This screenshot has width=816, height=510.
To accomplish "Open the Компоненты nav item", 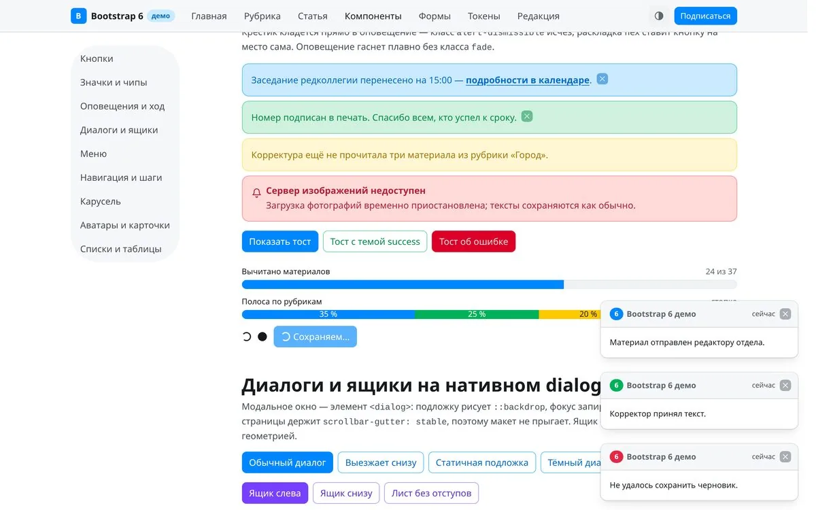I will (x=373, y=16).
